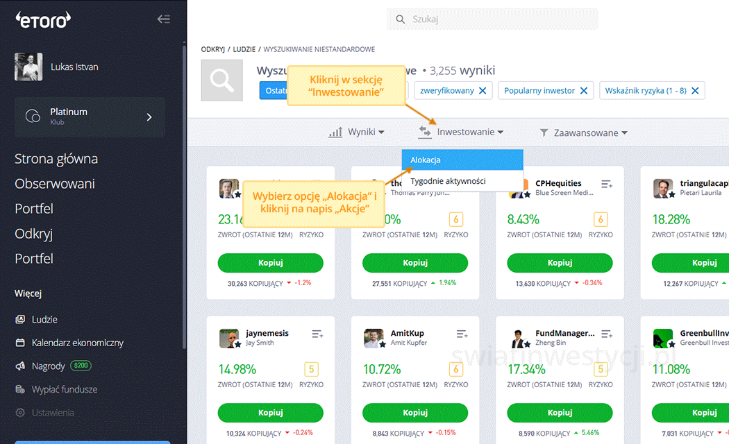Open Ludzie from the Więcej section
This screenshot has height=444, width=729.
point(44,320)
